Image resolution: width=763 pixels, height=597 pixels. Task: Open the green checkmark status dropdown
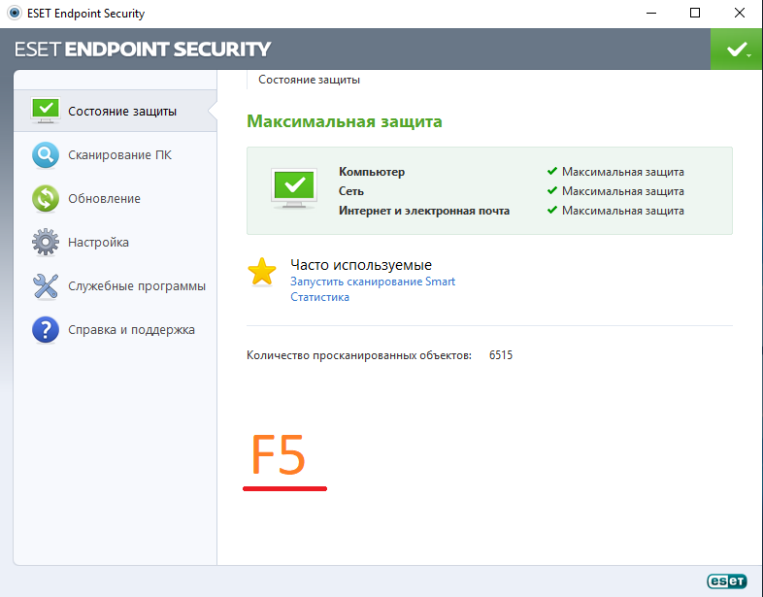[x=737, y=49]
